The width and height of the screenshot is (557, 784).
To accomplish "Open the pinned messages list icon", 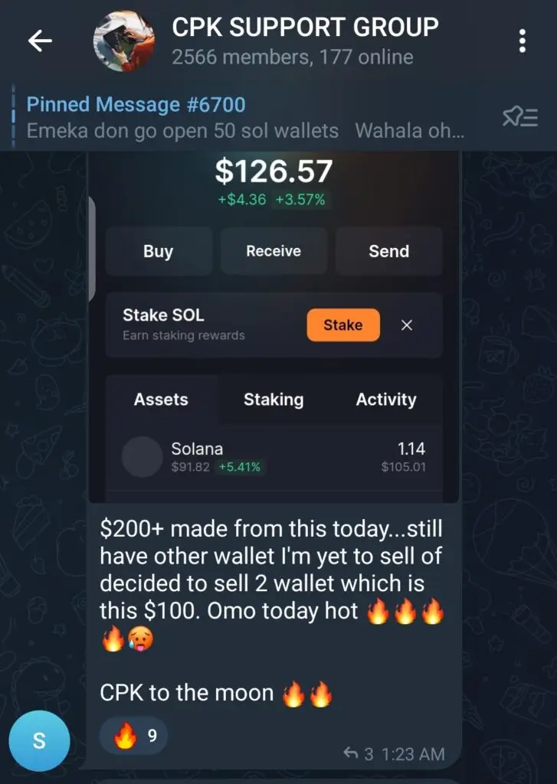I will [x=520, y=117].
